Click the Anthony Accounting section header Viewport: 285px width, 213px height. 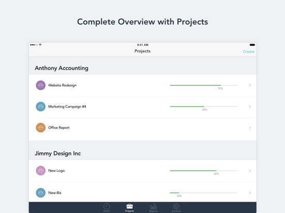[61, 68]
